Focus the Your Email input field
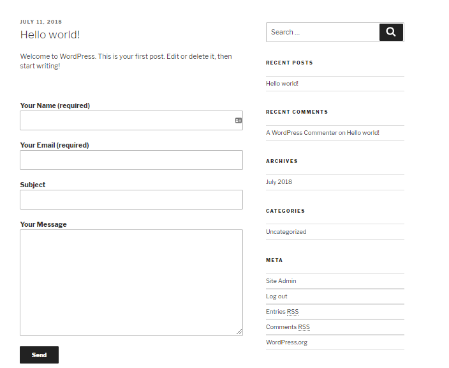Screen dimensions: 449x368 [131, 160]
